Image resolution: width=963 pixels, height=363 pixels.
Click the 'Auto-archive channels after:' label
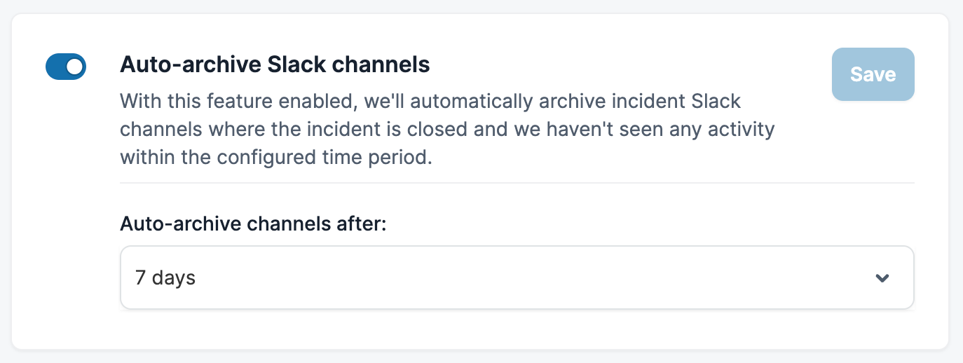[254, 224]
